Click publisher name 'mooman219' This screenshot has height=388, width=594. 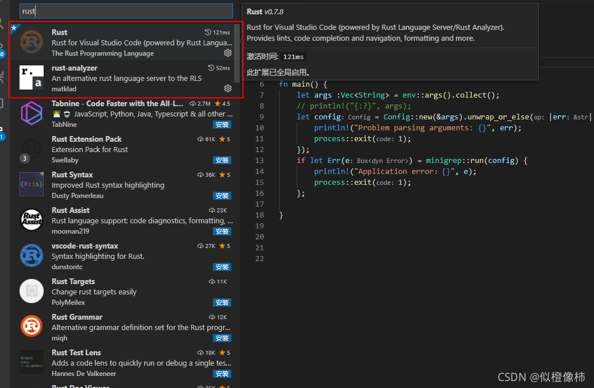[71, 231]
